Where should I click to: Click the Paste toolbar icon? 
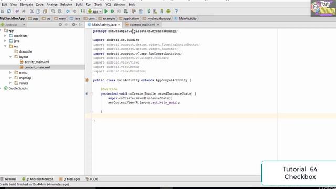[45, 12]
